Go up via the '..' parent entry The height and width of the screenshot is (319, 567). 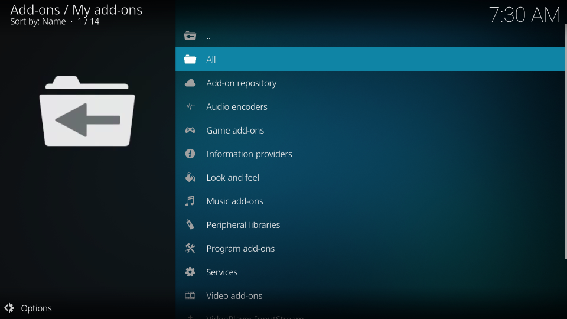[208, 36]
